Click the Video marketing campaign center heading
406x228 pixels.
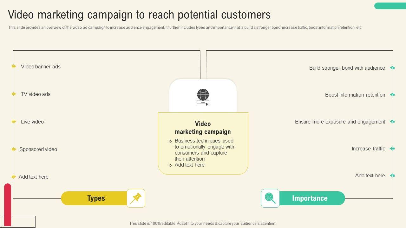pos(203,128)
